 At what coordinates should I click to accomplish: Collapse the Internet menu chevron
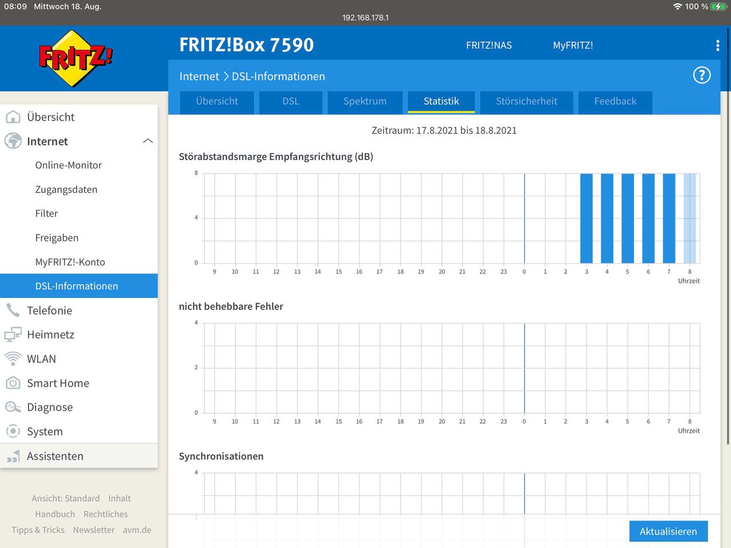(148, 141)
